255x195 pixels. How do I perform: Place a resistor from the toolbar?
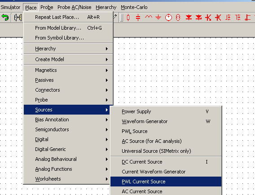pos(128,18)
